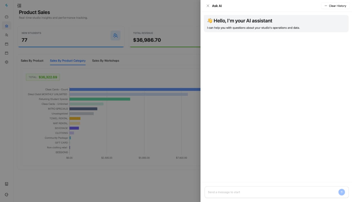Click the globe icon at the sidebar bottom

click(6, 194)
